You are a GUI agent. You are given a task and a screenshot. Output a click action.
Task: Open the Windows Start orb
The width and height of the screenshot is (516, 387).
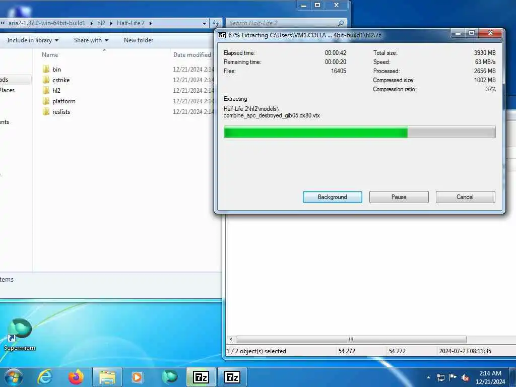point(14,377)
